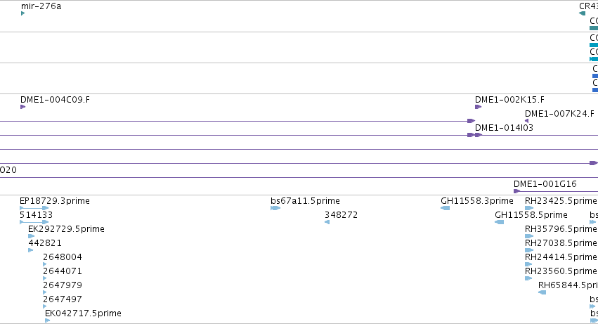This screenshot has height=324, width=598.
Task: Click the GH11558.5prime EST glyph
Action: tap(499, 222)
